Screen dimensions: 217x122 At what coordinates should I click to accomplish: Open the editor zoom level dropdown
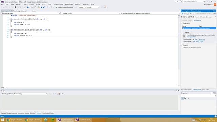point(4,88)
